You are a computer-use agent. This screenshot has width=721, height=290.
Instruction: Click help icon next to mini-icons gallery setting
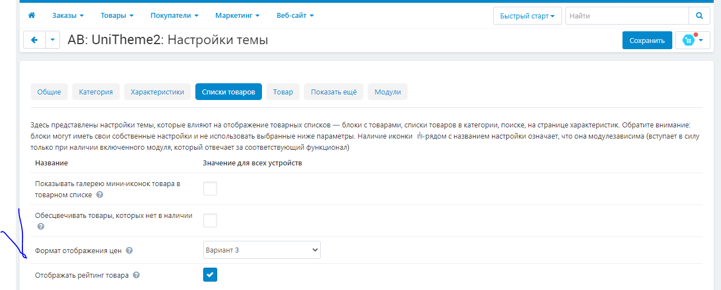tap(100, 195)
